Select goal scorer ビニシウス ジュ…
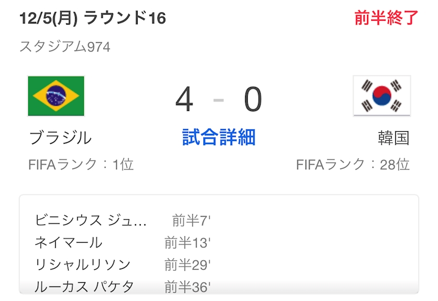438x301 pixels. point(91,220)
